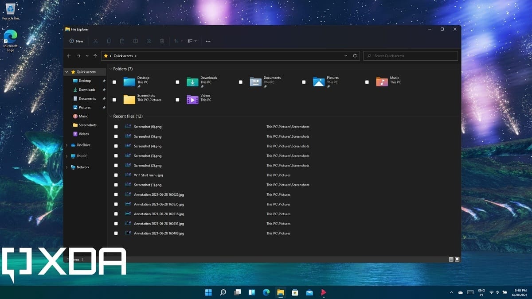
Task: Tick the checkbox for Downloads folder
Action: pos(177,82)
